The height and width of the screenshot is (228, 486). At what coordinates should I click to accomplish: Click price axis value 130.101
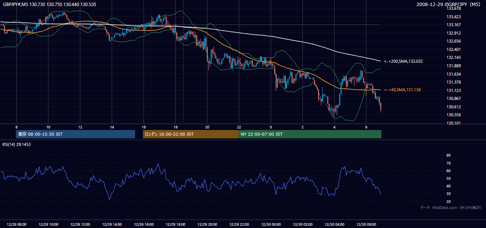point(453,123)
